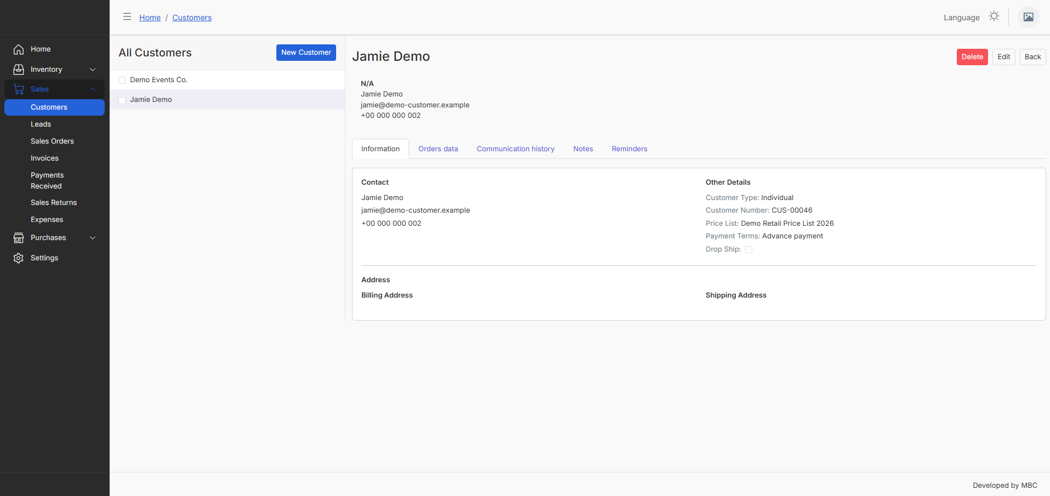Open the Notes tab
Screen dimensions: 1050x496
click(583, 149)
